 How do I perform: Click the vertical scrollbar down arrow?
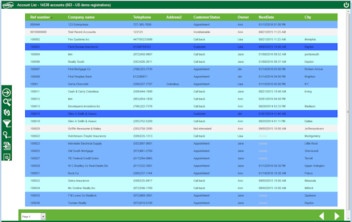(348, 218)
